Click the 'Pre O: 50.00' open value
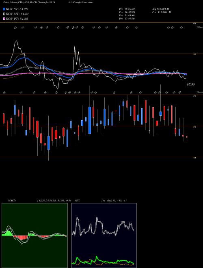Screen dimensions: 203x268 click(x=127, y=9)
